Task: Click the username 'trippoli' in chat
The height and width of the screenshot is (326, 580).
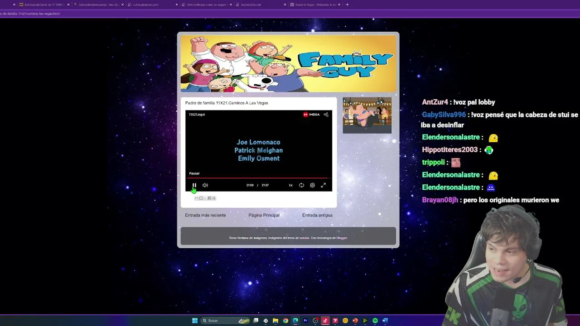Action: 433,163
